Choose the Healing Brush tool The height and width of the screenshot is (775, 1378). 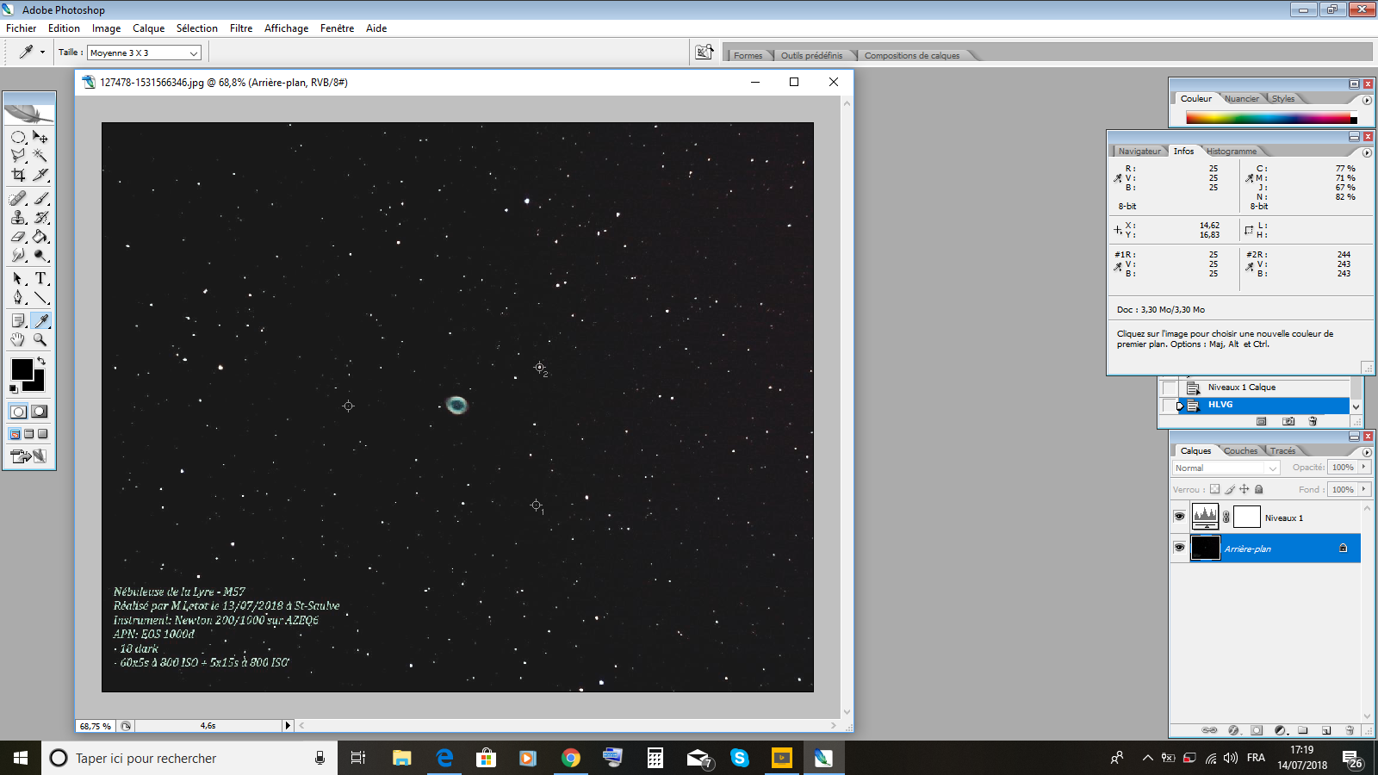point(18,198)
